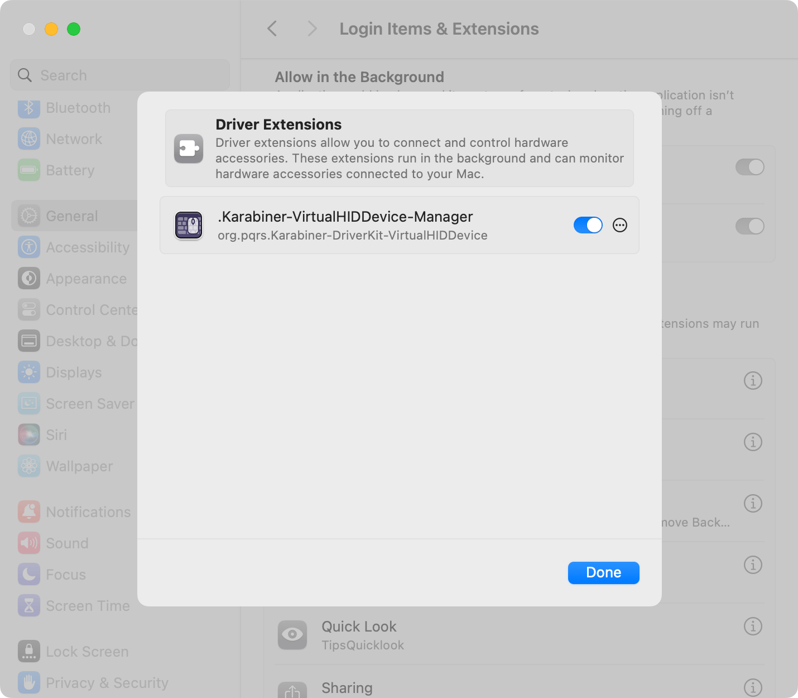Click the Driver Extensions puzzle icon
This screenshot has height=698, width=798.
[189, 148]
